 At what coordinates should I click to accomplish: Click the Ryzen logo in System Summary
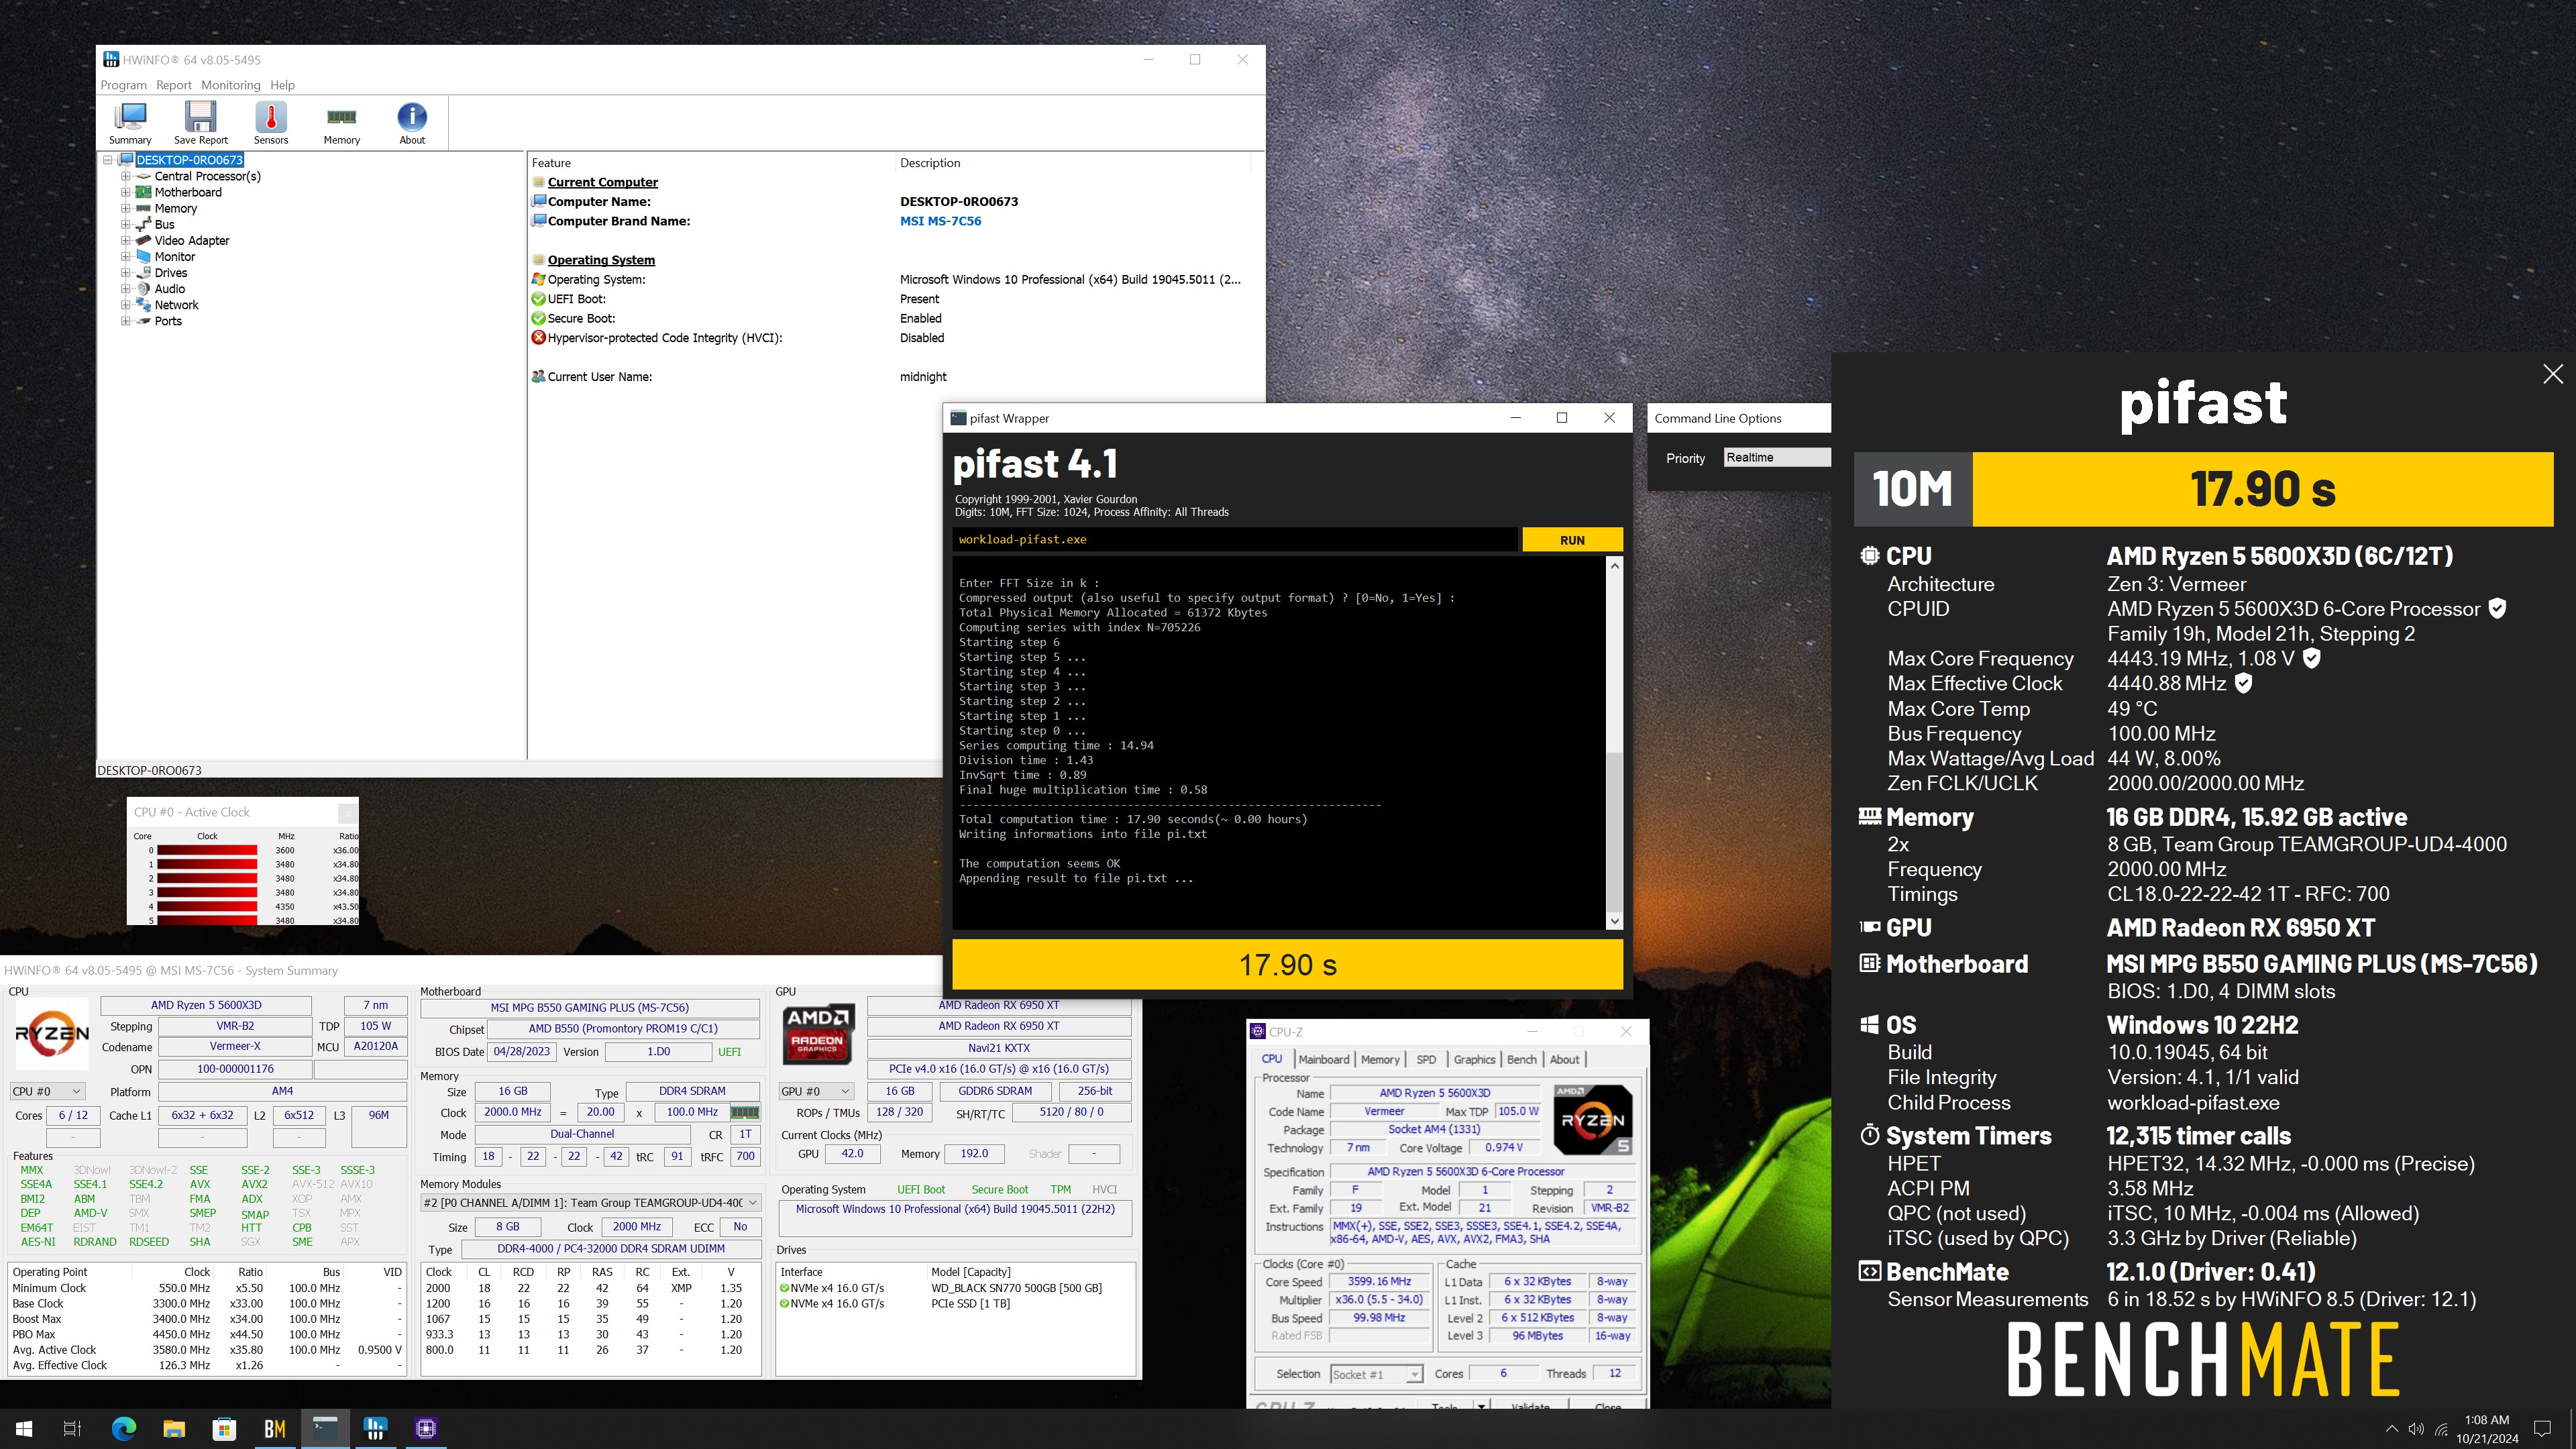click(52, 1033)
